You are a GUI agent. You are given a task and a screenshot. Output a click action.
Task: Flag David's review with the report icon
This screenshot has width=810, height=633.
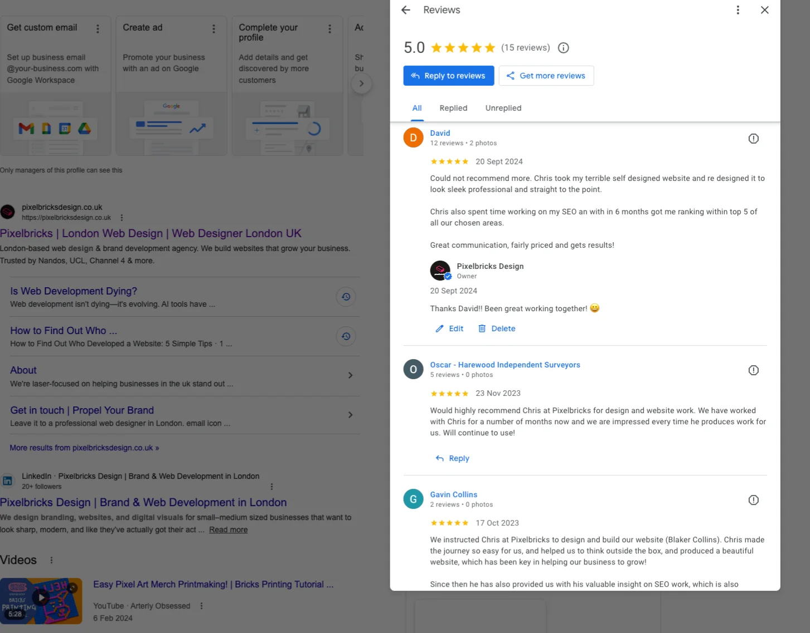click(753, 139)
